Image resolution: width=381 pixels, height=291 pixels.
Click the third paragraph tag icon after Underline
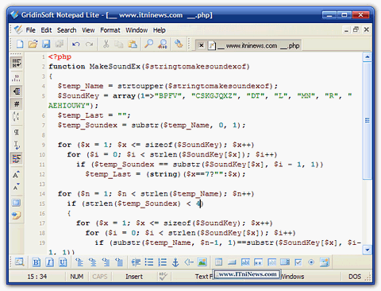[106, 262]
